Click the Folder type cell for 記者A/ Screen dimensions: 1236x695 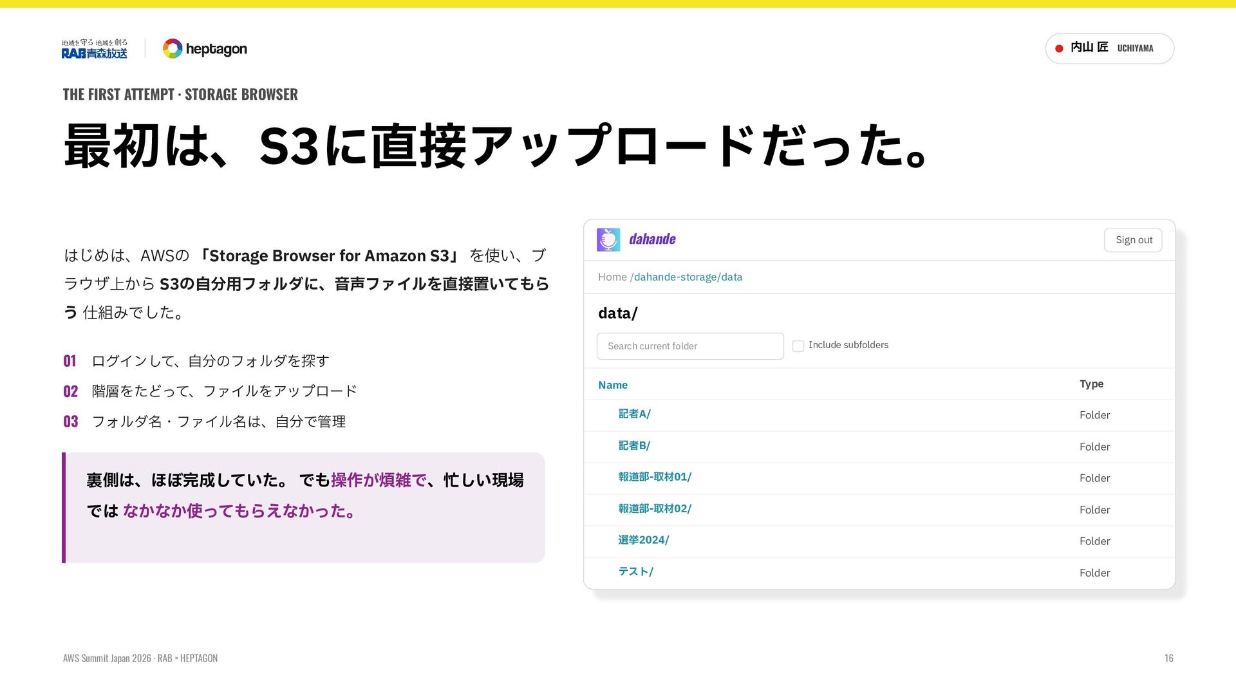pos(1094,415)
